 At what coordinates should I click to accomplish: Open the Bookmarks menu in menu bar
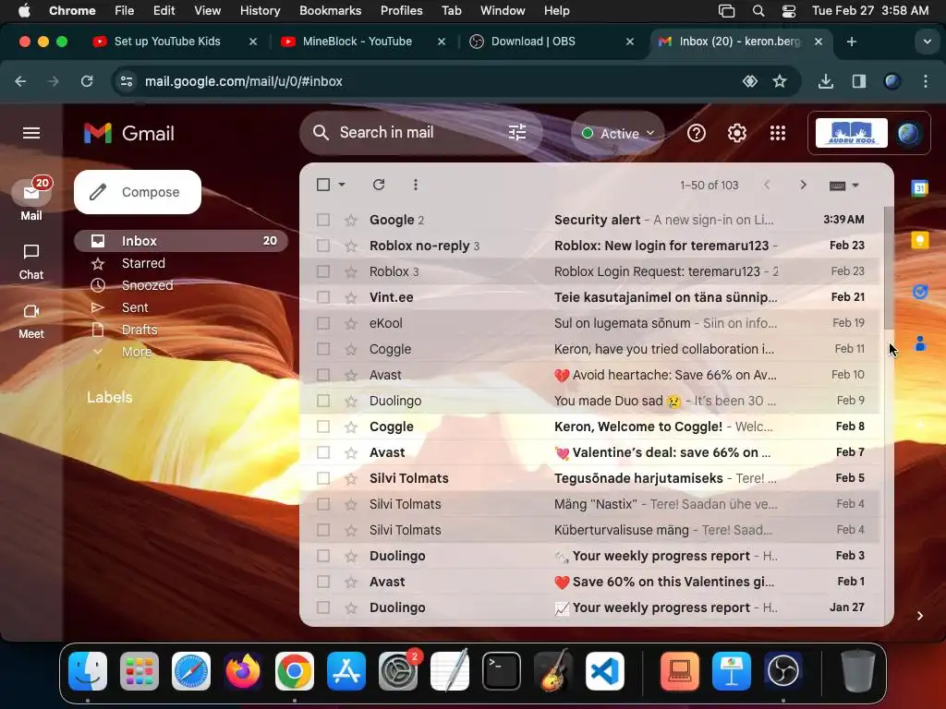(x=330, y=11)
